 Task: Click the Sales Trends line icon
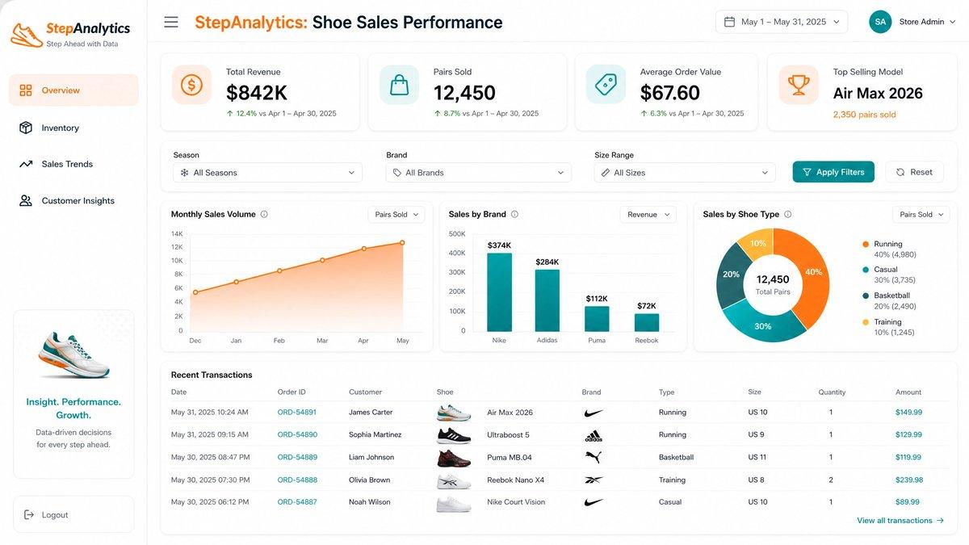(26, 164)
